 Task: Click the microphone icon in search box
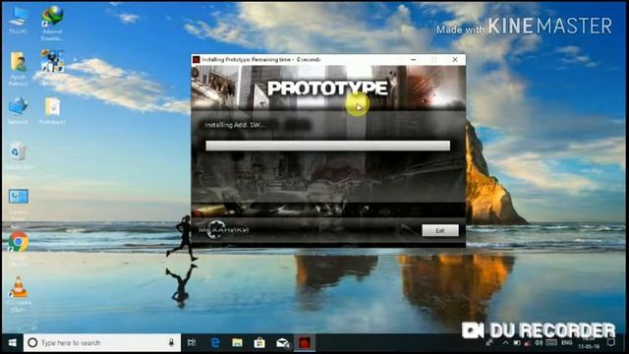[x=171, y=343]
